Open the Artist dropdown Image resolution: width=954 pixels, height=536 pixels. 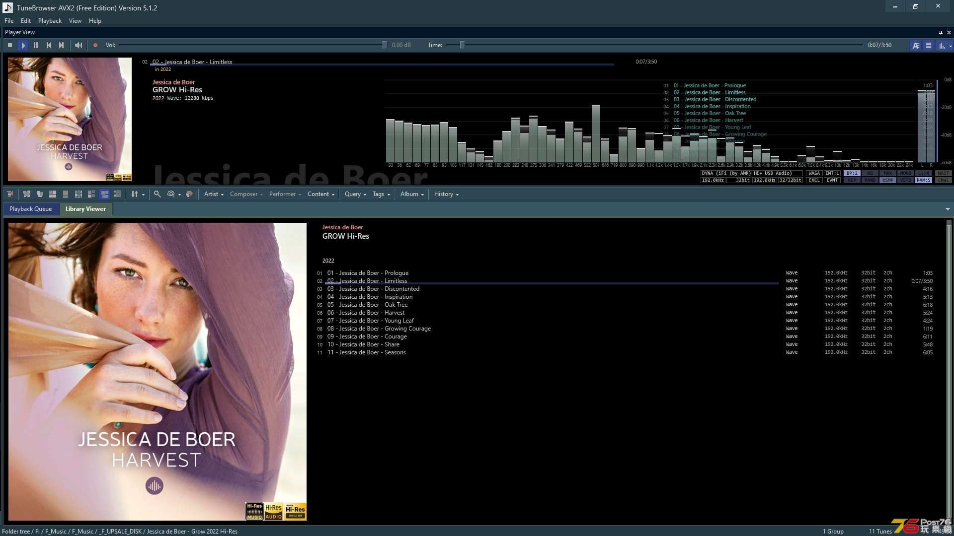coord(214,194)
